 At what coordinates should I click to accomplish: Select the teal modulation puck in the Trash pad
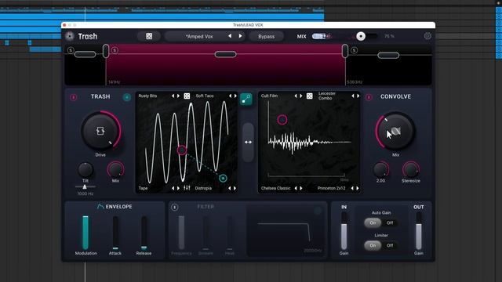[x=223, y=178]
